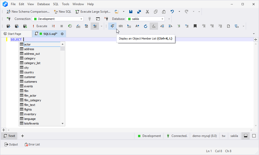Expand the Open File dropdown arrow
259x155 pixels.
click(124, 12)
